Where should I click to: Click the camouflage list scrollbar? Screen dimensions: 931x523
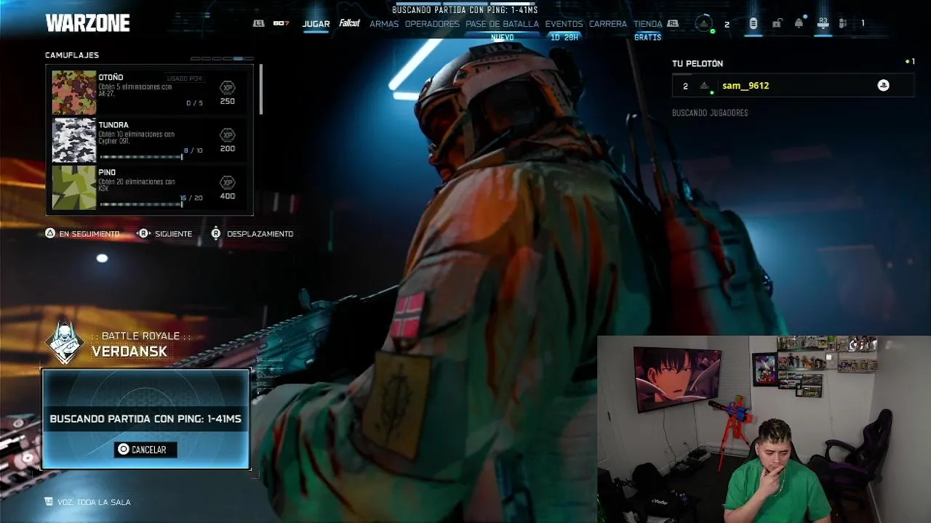[260, 89]
